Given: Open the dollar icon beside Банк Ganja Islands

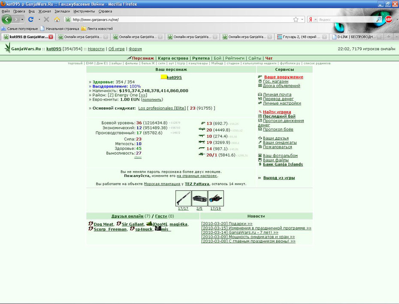Looking at the screenshot, I should (260, 164).
